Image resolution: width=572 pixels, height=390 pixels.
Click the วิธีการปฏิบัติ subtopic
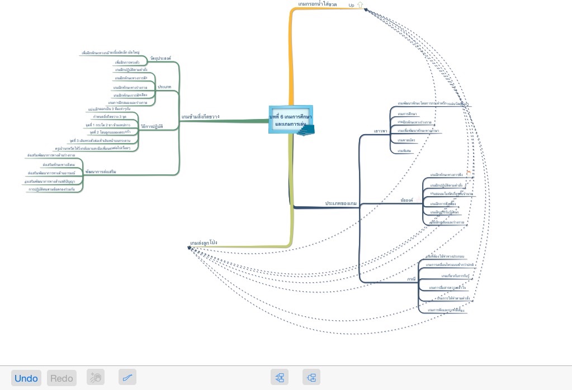pyautogui.click(x=152, y=126)
